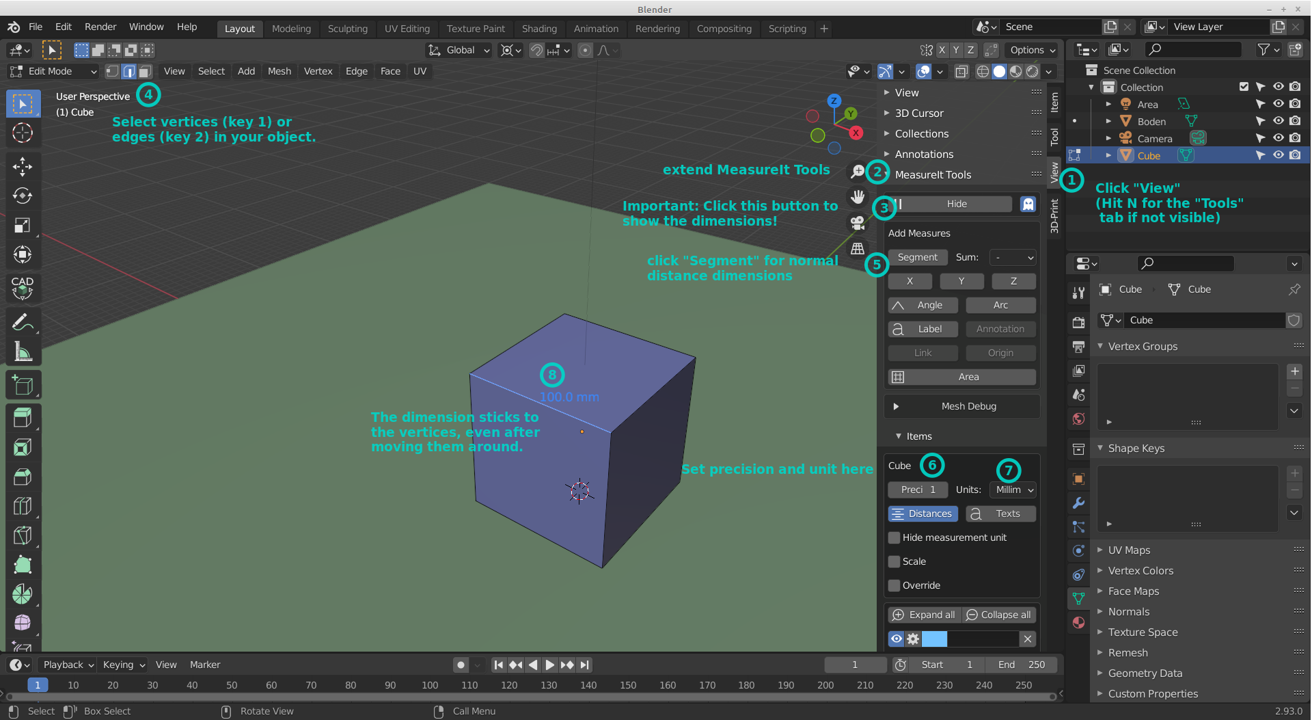Expand the 3D Cursor panel
Image resolution: width=1312 pixels, height=720 pixels.
[919, 113]
